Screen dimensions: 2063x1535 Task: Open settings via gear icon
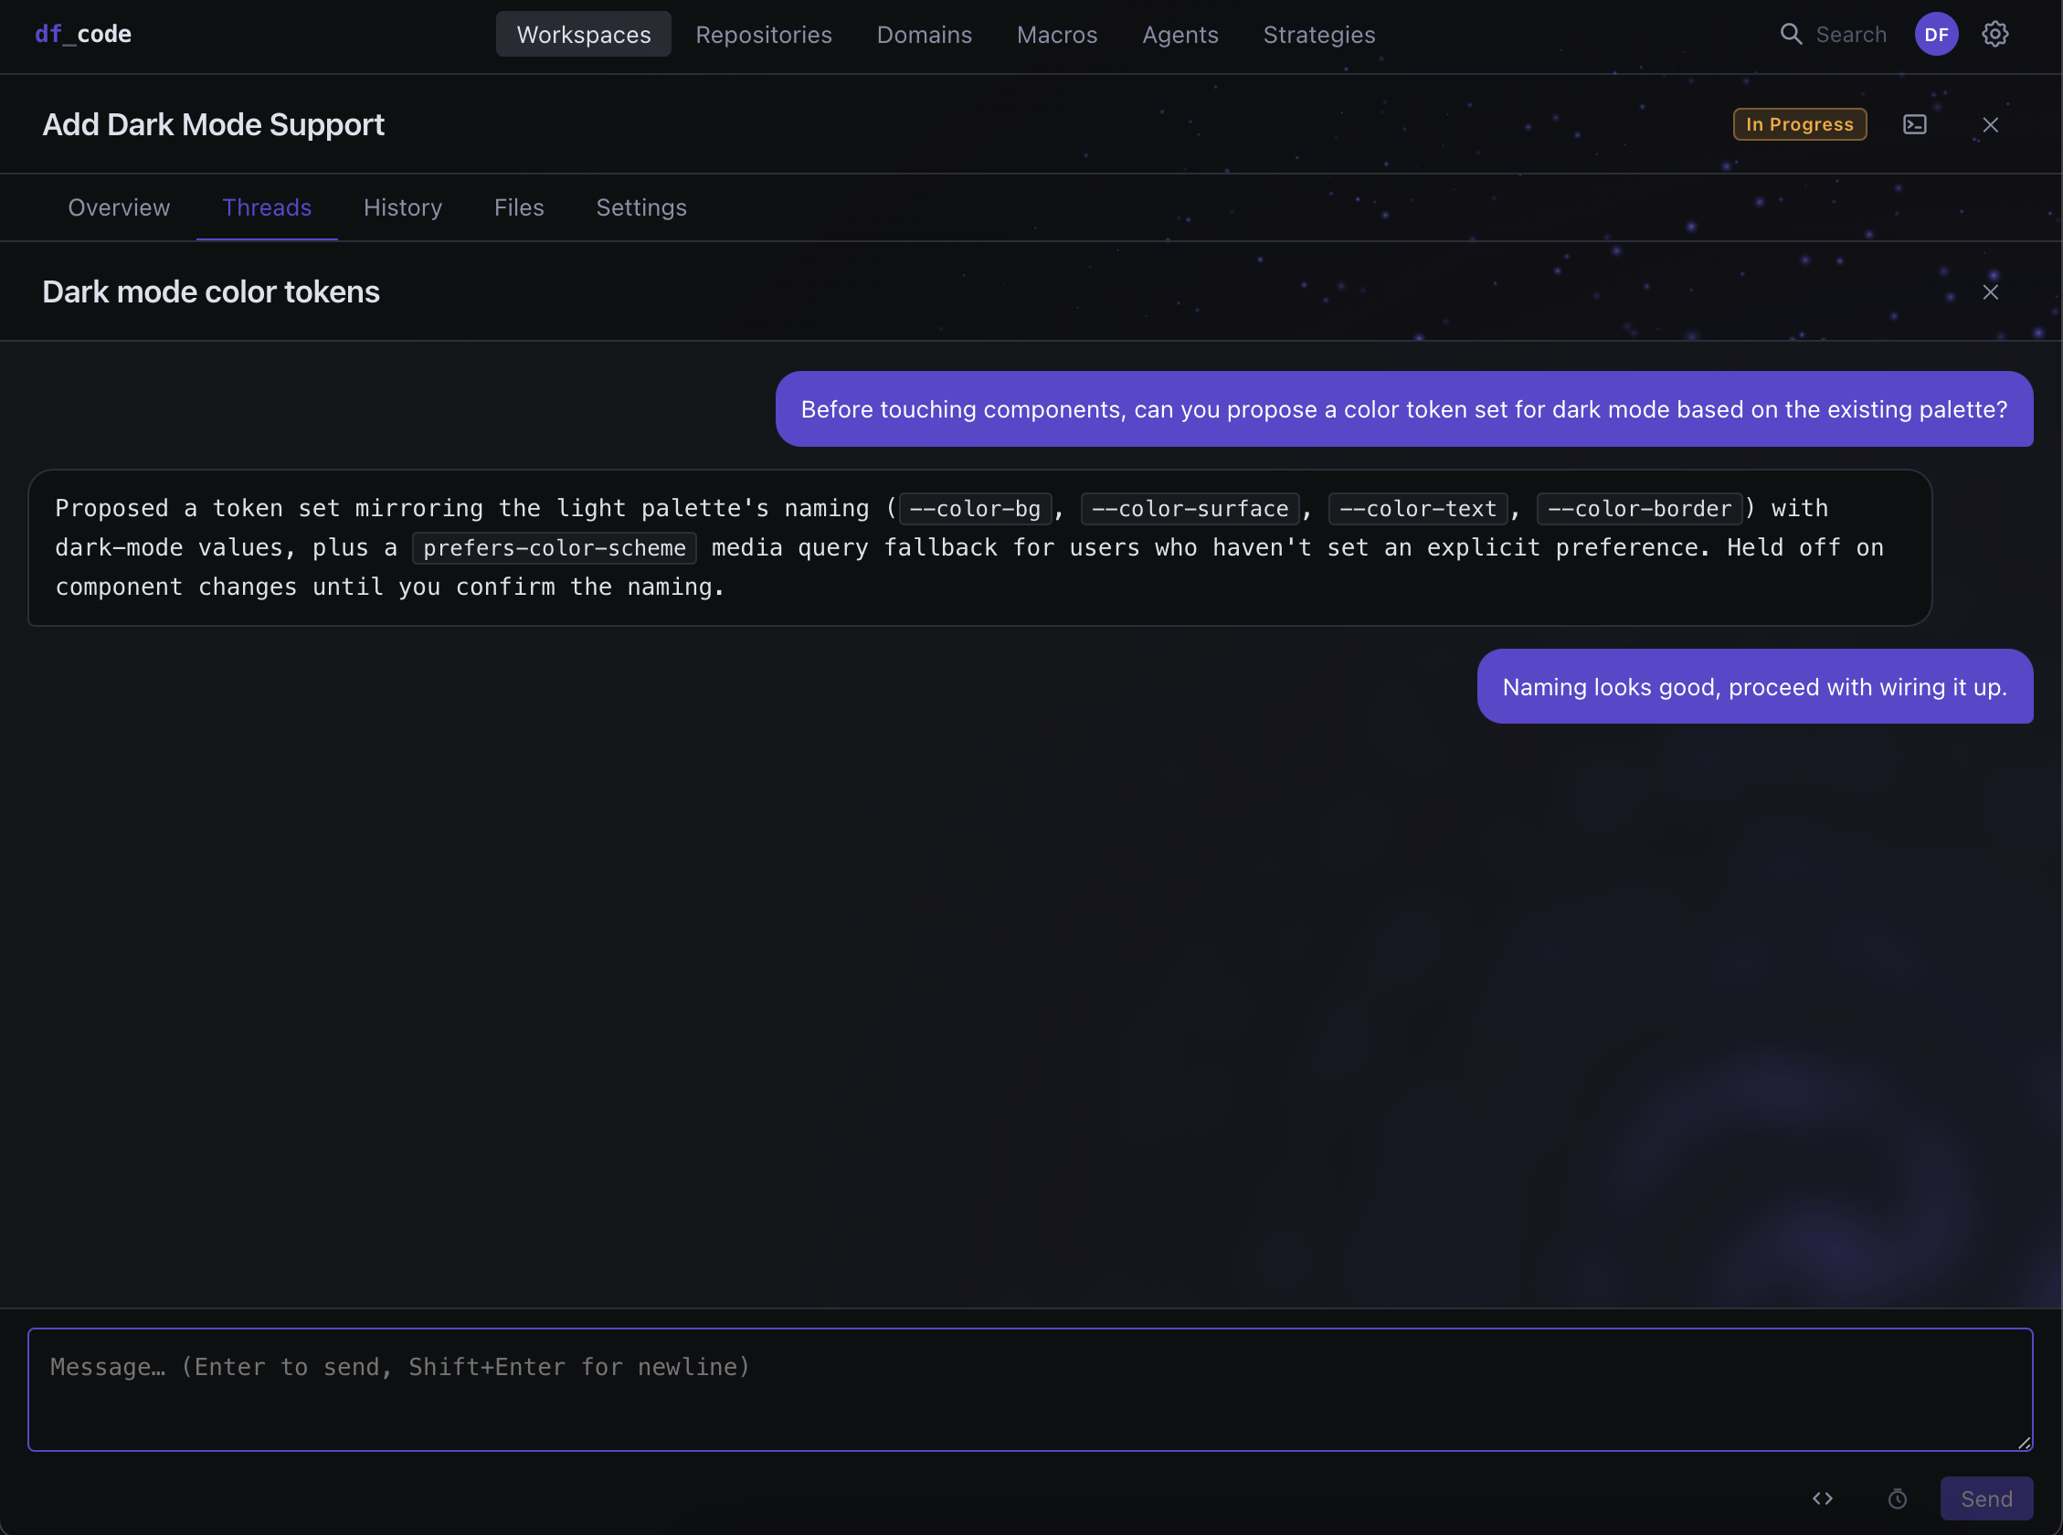1994,35
